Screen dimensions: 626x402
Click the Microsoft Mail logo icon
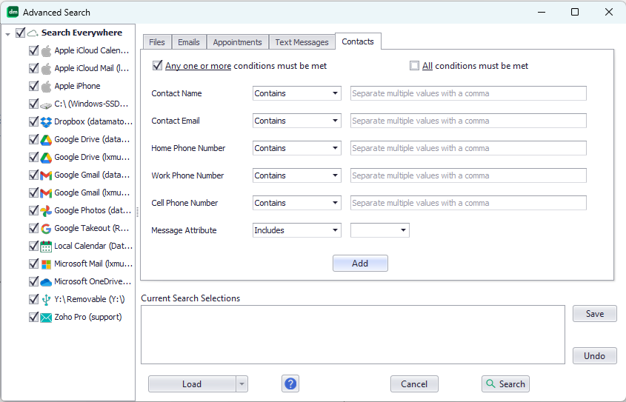point(47,264)
